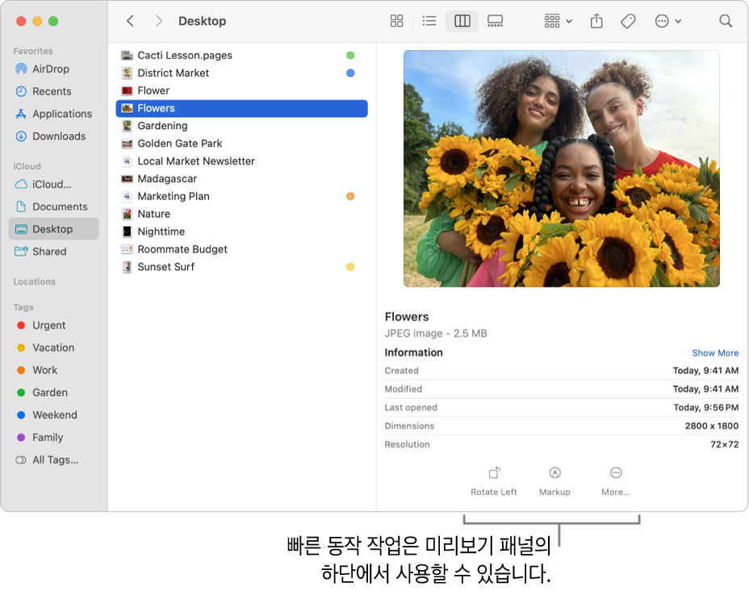Open the Group By dropdown
The height and width of the screenshot is (591, 749).
point(558,21)
